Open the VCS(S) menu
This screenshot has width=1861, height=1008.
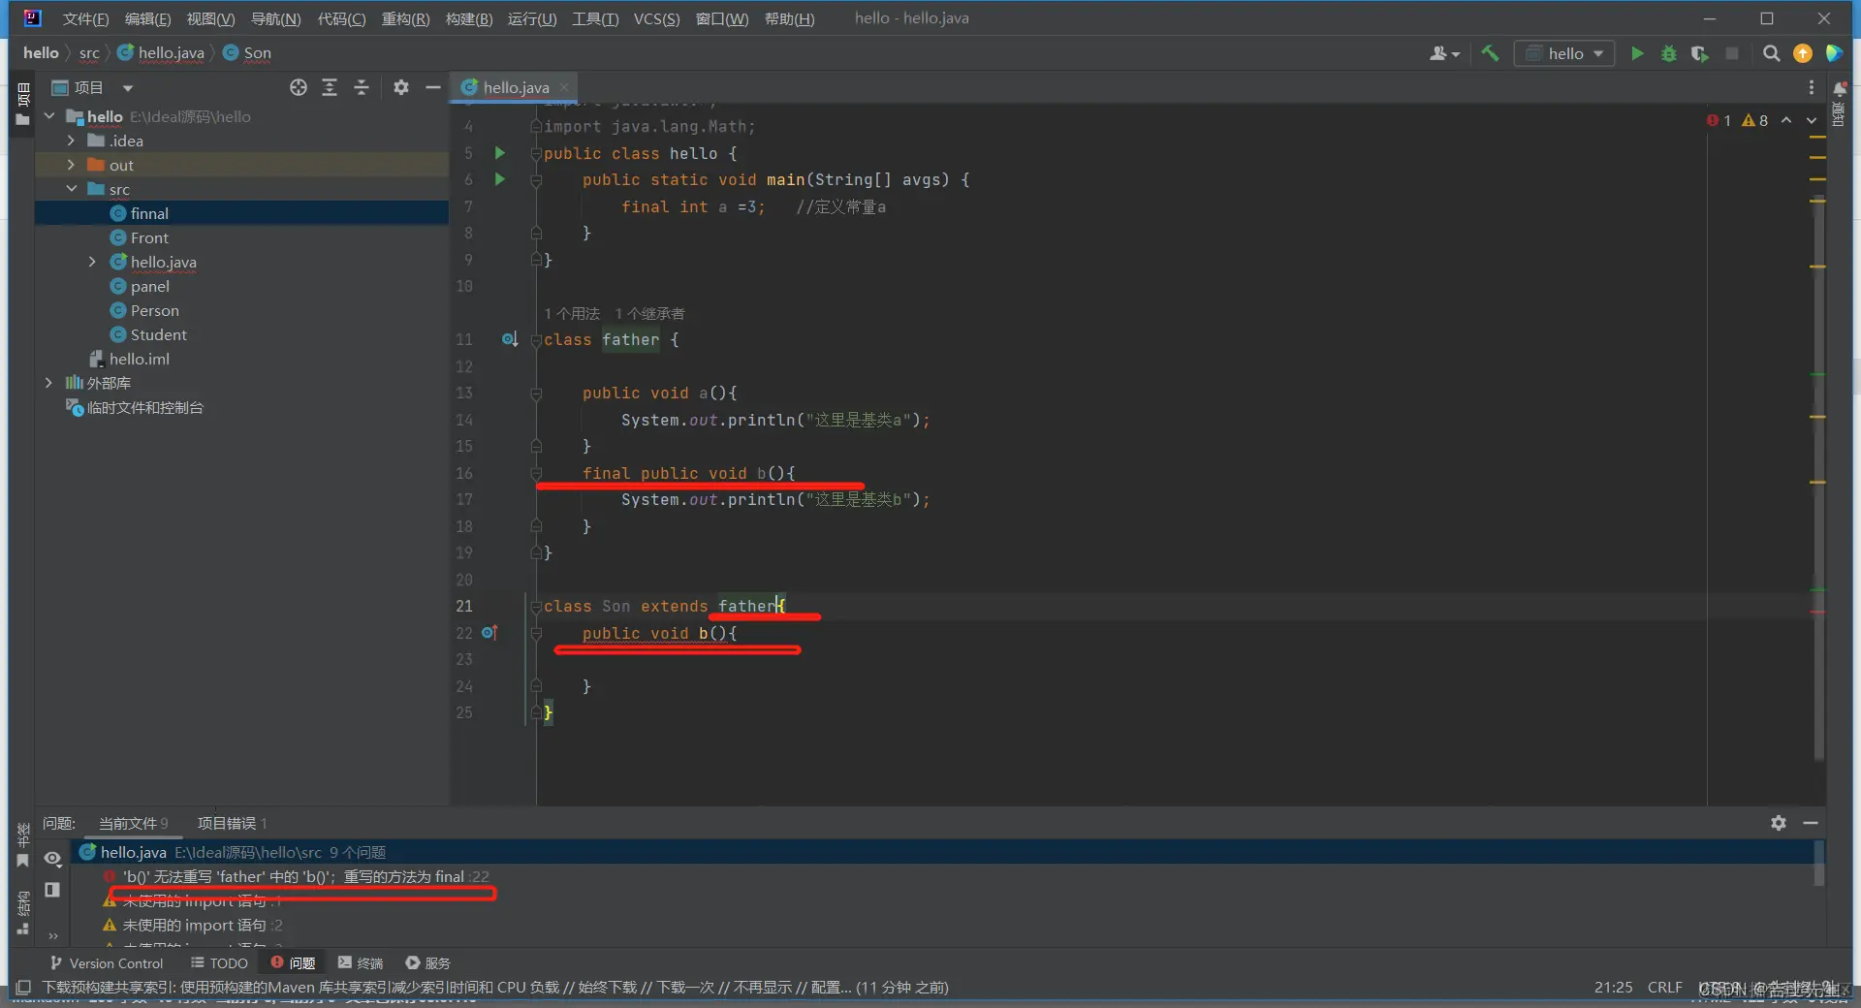point(656,18)
